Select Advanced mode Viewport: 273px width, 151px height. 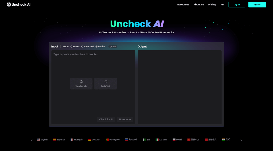[88, 47]
